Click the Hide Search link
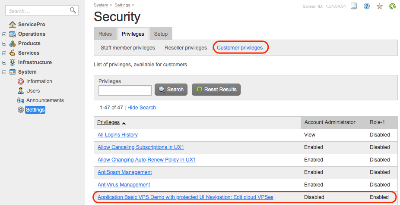 [x=141, y=108]
